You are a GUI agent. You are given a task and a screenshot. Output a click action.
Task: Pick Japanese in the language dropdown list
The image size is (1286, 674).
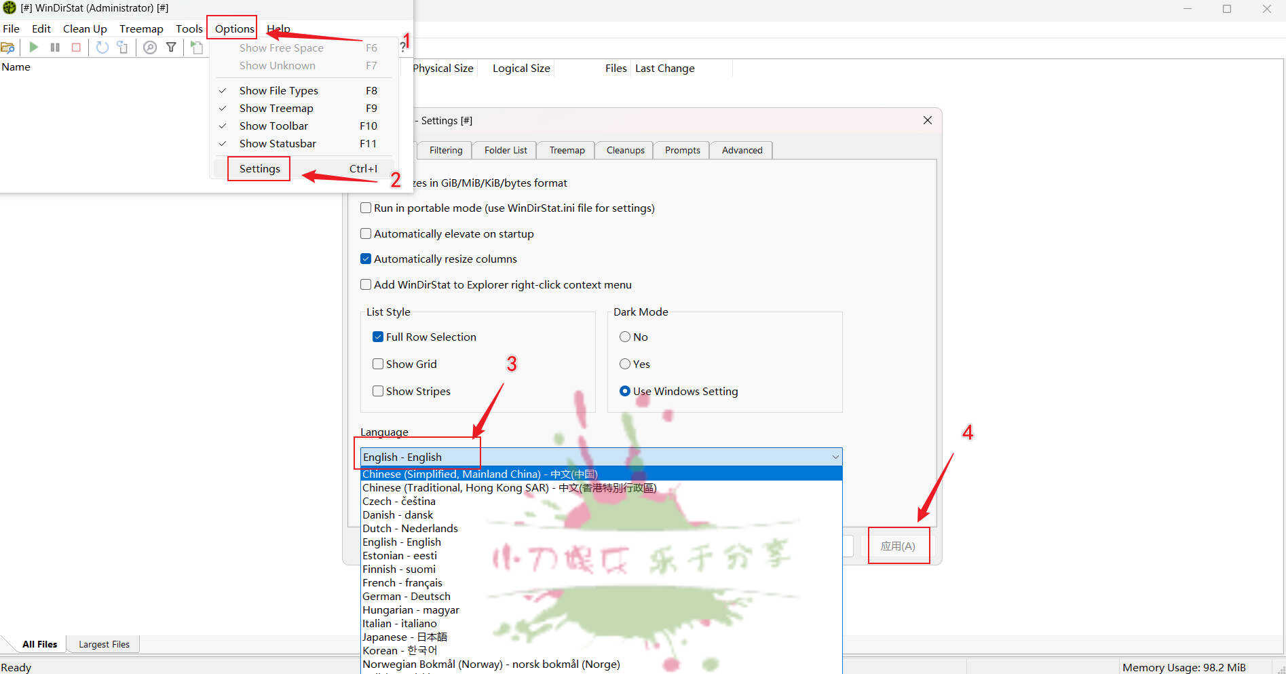point(404,637)
